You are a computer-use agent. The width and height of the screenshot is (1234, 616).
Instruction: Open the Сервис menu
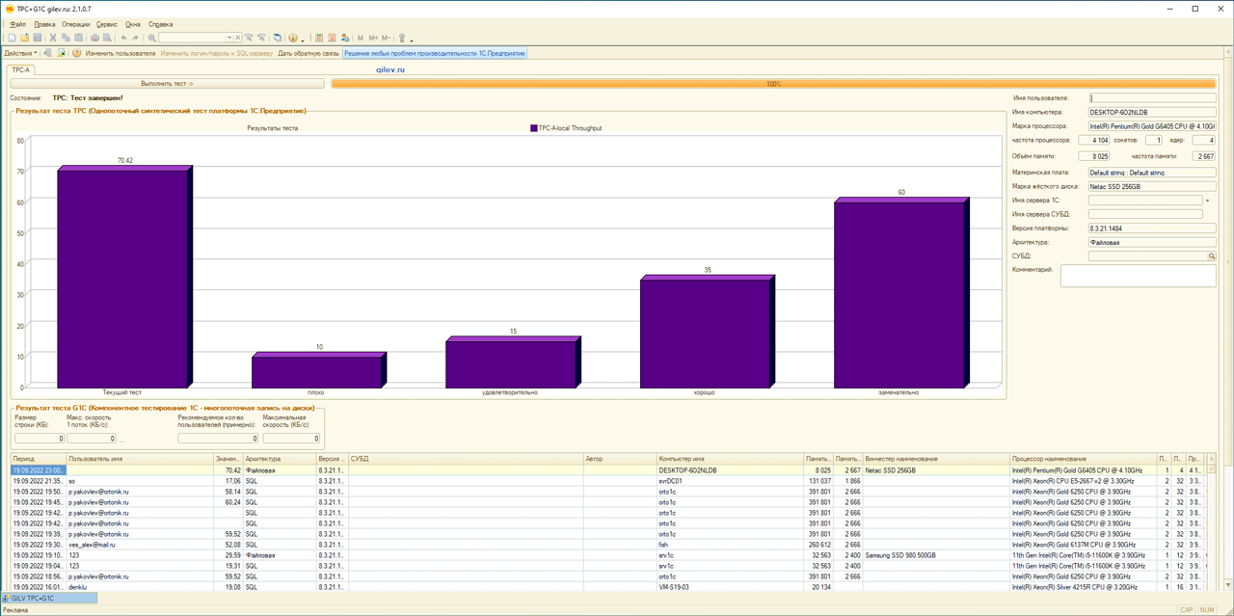click(x=106, y=24)
